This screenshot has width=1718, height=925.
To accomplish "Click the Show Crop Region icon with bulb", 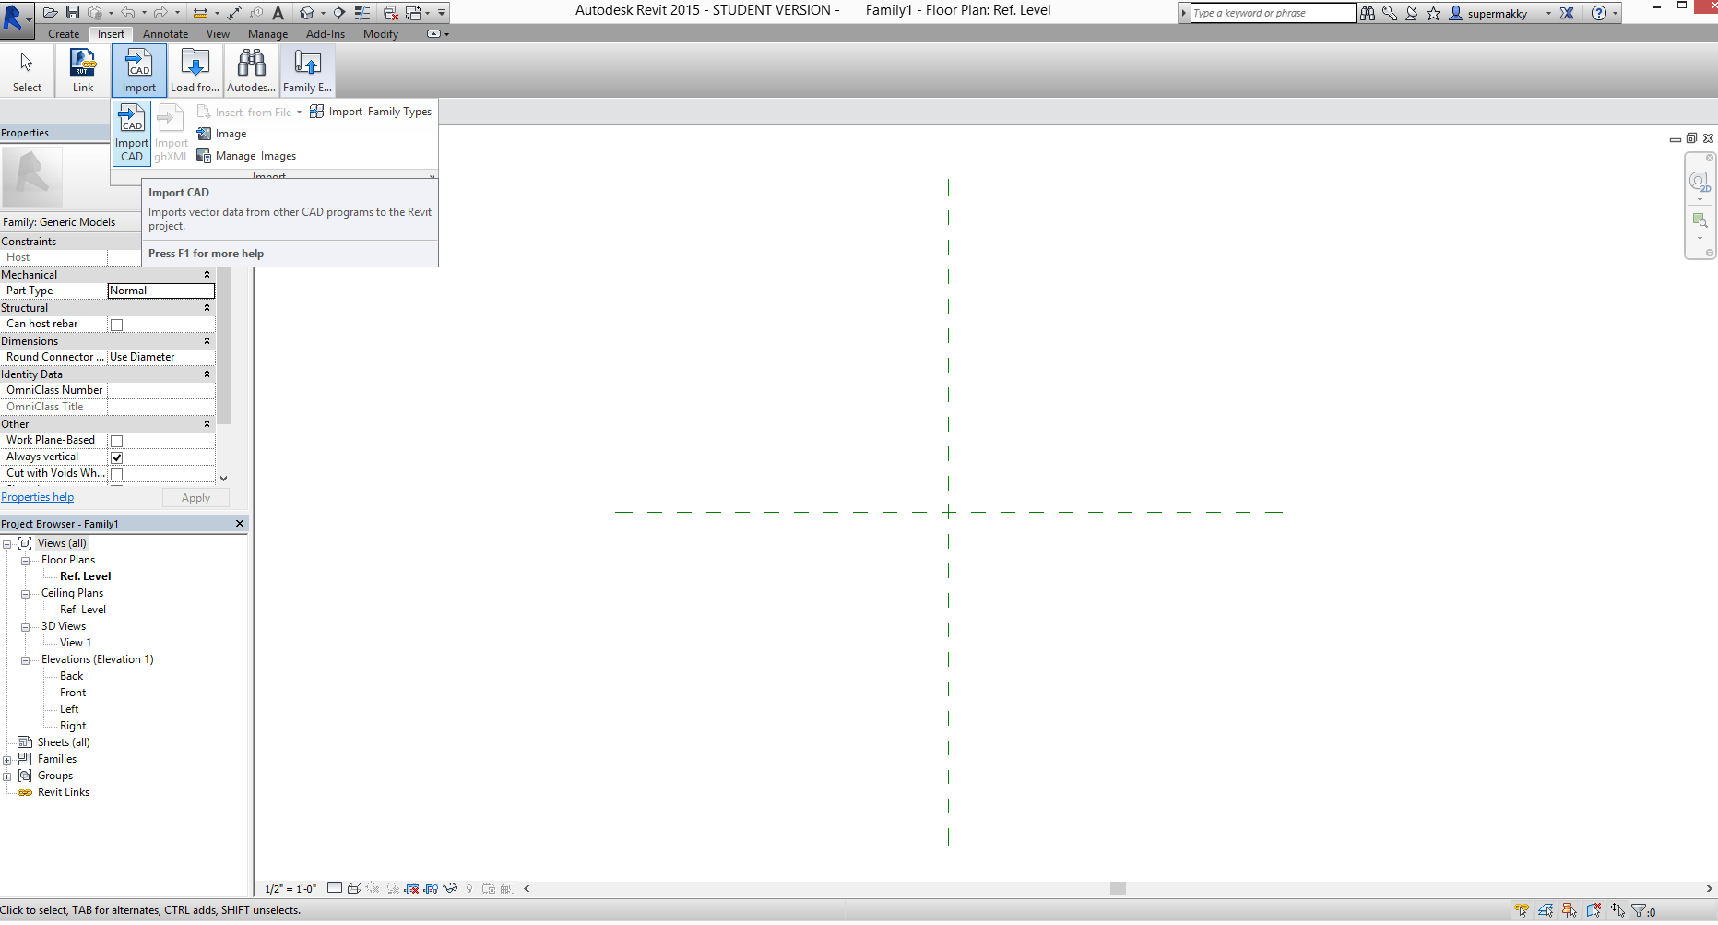I will [x=431, y=889].
